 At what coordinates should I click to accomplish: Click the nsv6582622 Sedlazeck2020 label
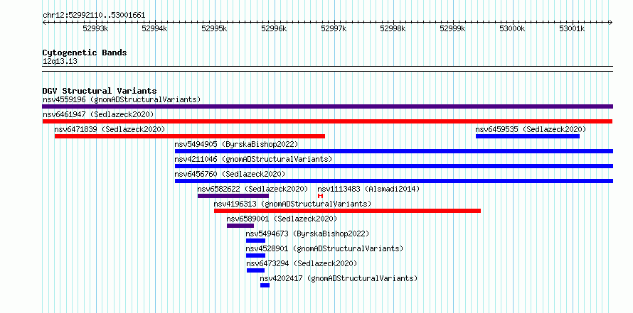[252, 189]
